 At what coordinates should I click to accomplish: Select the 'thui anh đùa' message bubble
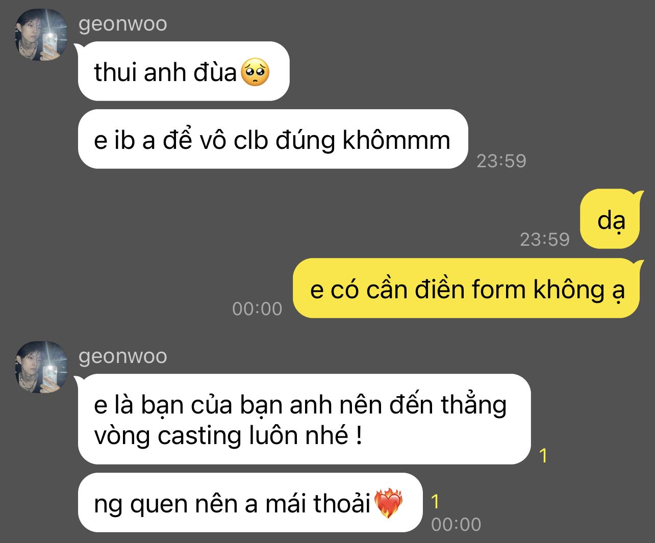click(184, 71)
